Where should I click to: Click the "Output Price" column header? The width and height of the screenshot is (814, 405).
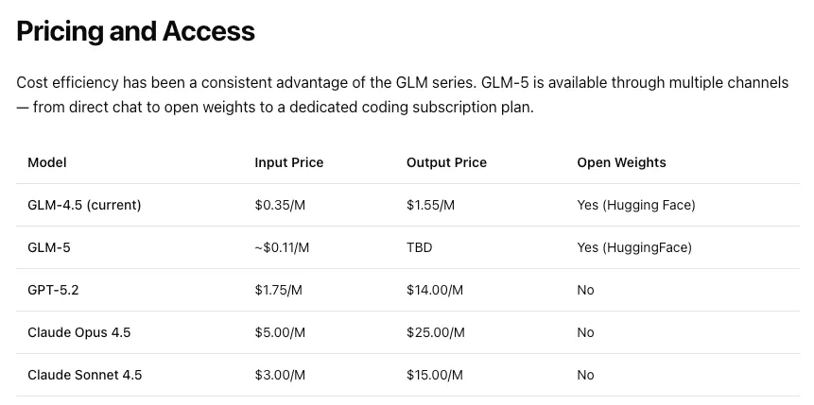click(446, 162)
